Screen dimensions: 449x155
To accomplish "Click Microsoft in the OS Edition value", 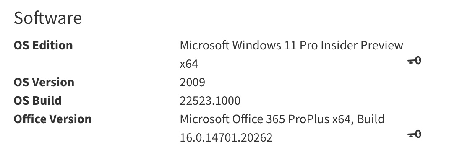I will click(205, 45).
